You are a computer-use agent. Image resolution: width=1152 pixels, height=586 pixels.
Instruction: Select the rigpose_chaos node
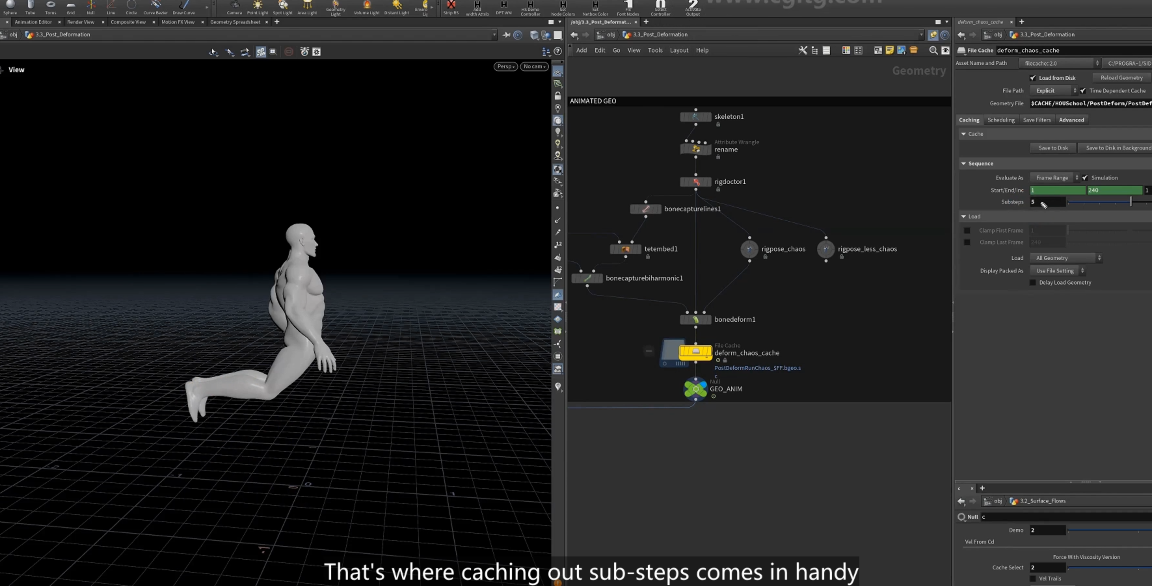pyautogui.click(x=749, y=249)
